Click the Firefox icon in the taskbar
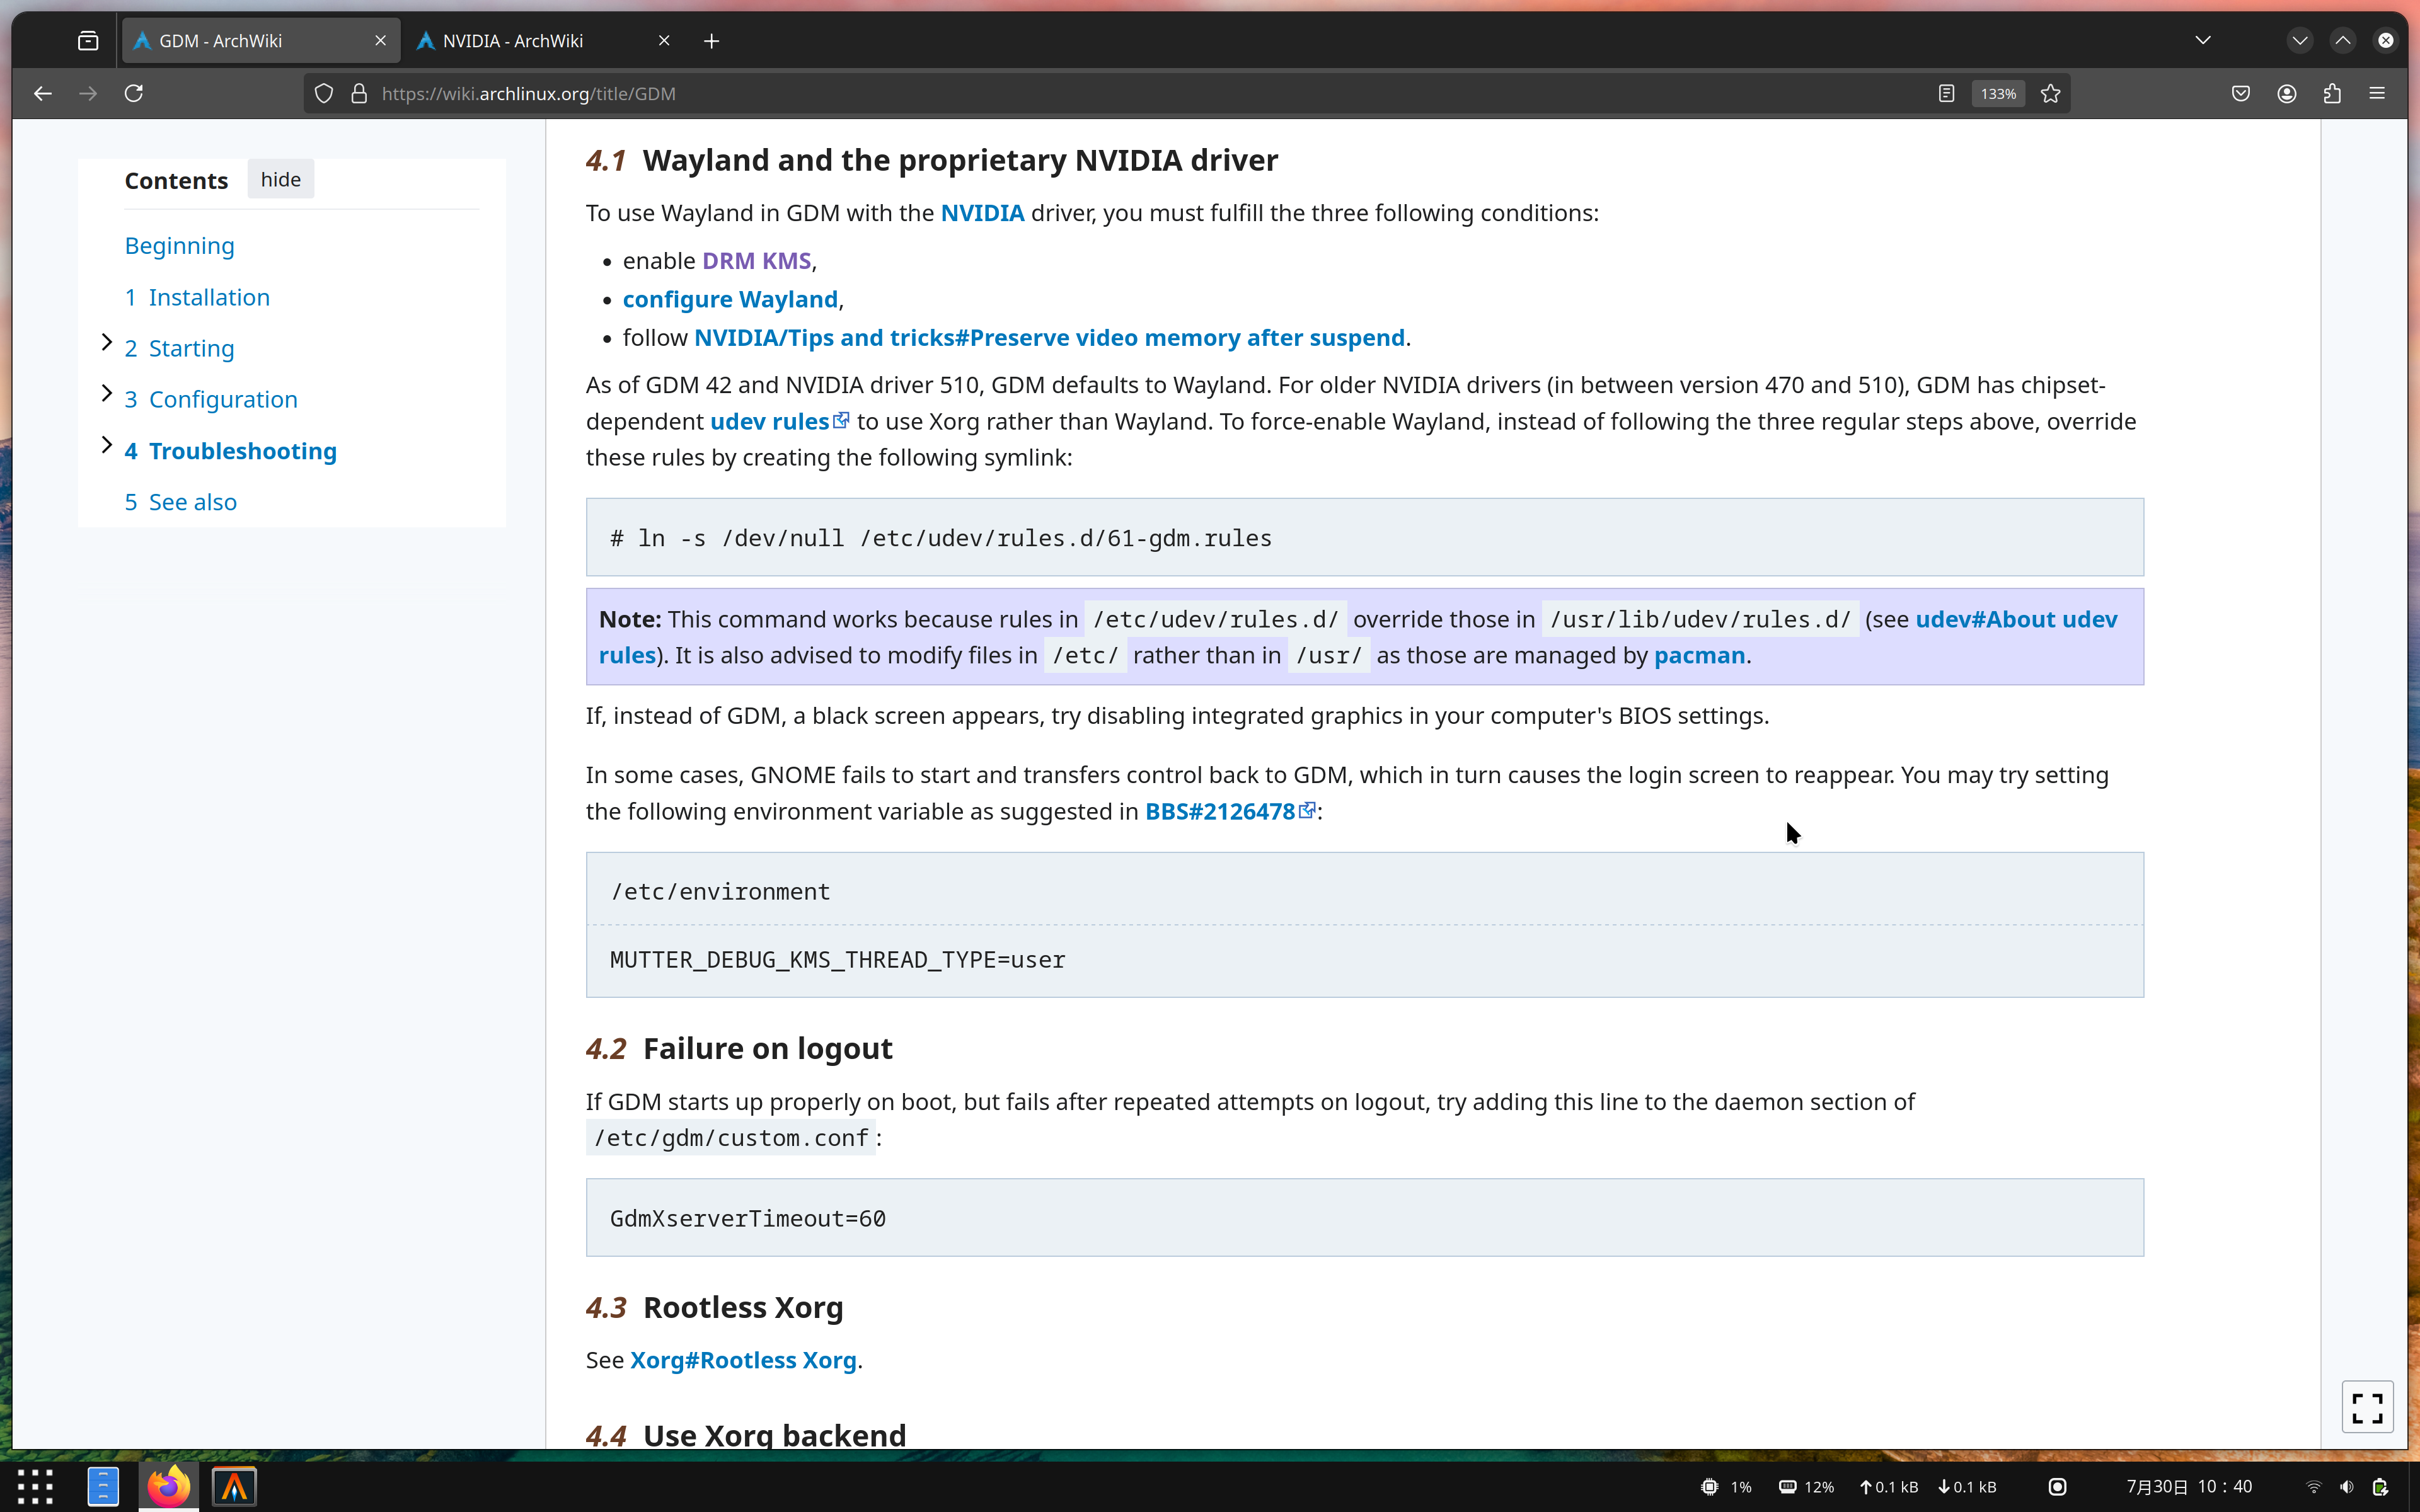 [x=168, y=1487]
